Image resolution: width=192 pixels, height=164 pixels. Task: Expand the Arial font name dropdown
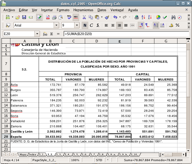pyautogui.click(x=56, y=25)
